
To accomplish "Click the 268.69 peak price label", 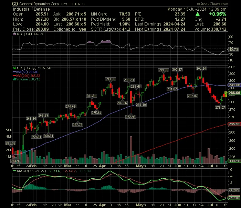I will pyautogui.click(x=43, y=115).
